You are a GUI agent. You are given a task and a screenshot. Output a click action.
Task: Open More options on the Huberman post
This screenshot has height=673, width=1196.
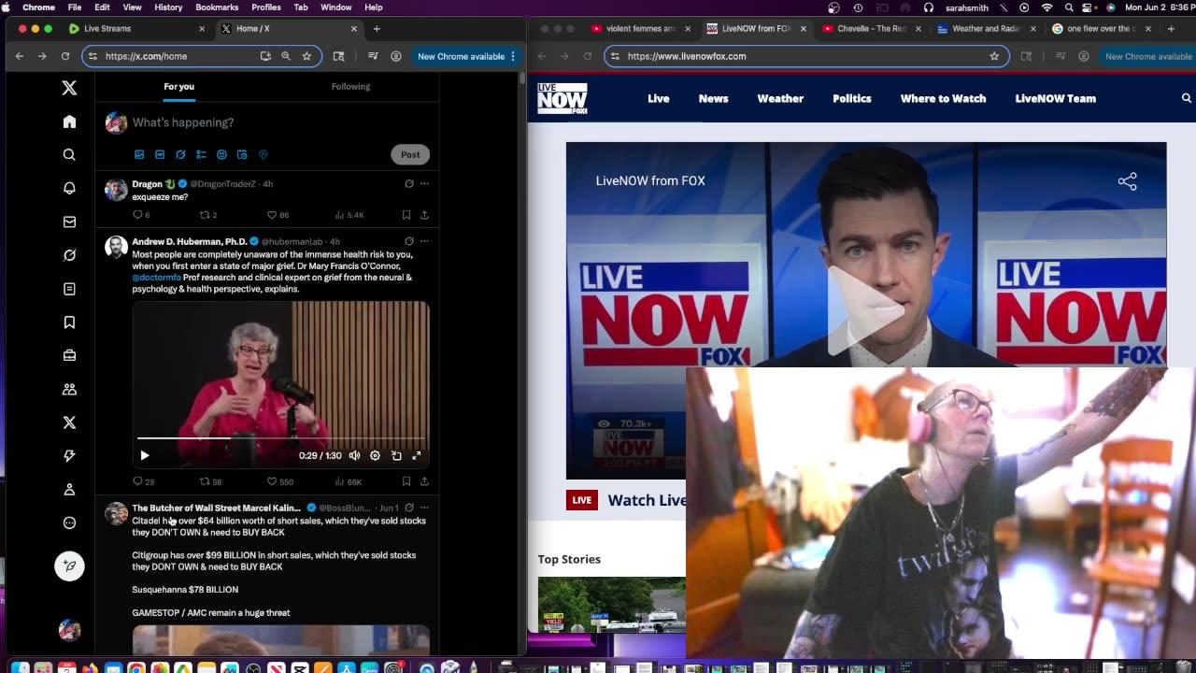pyautogui.click(x=424, y=241)
